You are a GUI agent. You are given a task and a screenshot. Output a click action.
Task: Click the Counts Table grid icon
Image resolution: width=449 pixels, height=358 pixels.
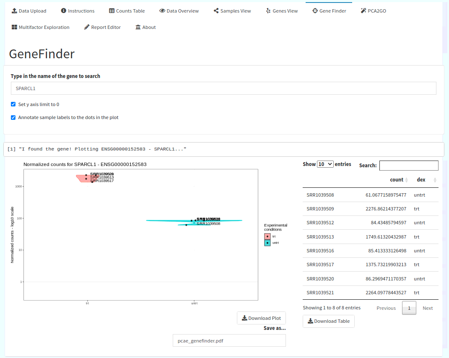[x=112, y=11]
